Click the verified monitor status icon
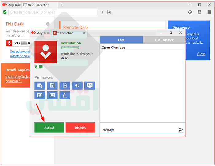The width and height of the screenshot is (215, 166). click(x=41, y=67)
